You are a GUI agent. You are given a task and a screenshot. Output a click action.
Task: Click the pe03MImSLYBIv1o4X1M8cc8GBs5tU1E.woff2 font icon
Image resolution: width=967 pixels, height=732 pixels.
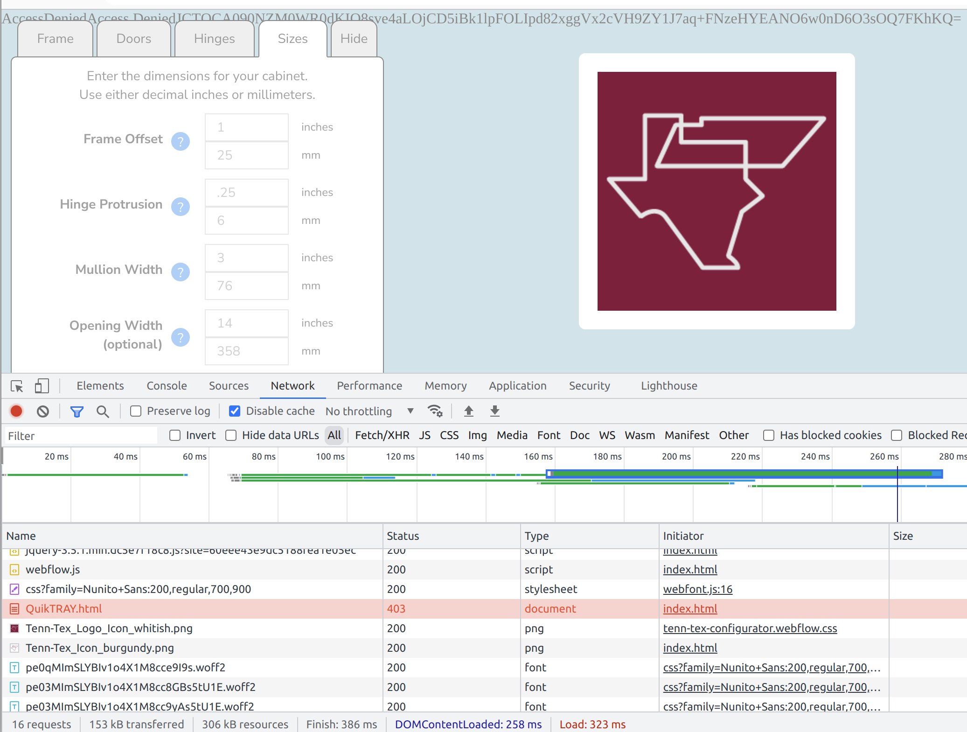point(14,687)
